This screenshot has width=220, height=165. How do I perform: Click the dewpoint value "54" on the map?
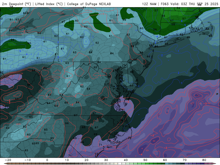pyautogui.click(x=178, y=8)
